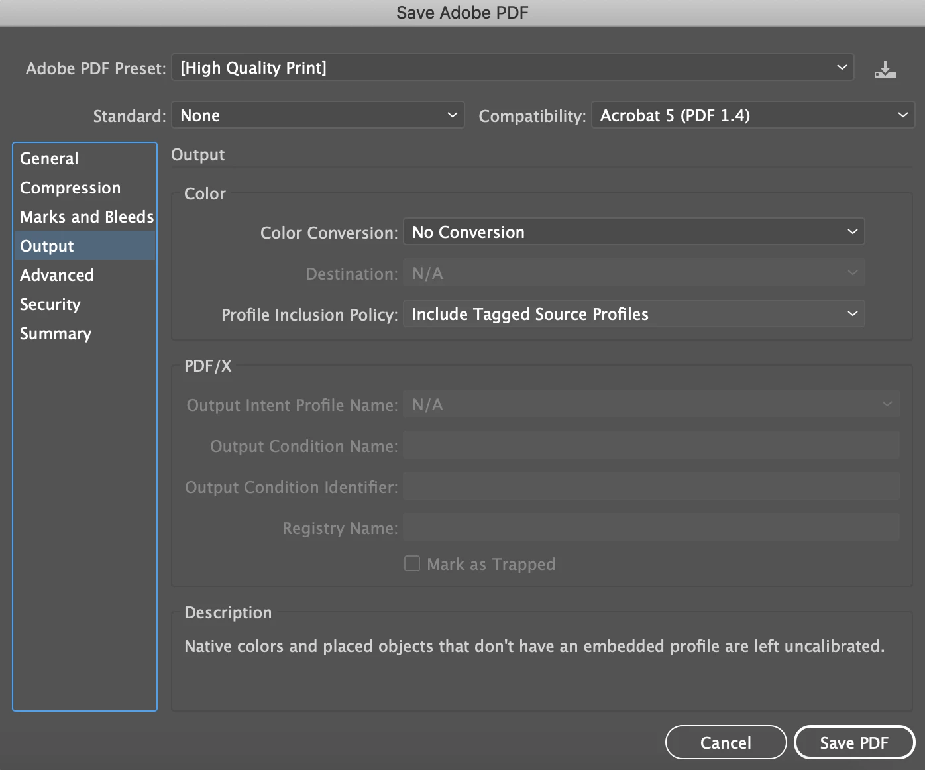925x770 pixels.
Task: Expand the Color Conversion dropdown
Action: click(x=634, y=232)
